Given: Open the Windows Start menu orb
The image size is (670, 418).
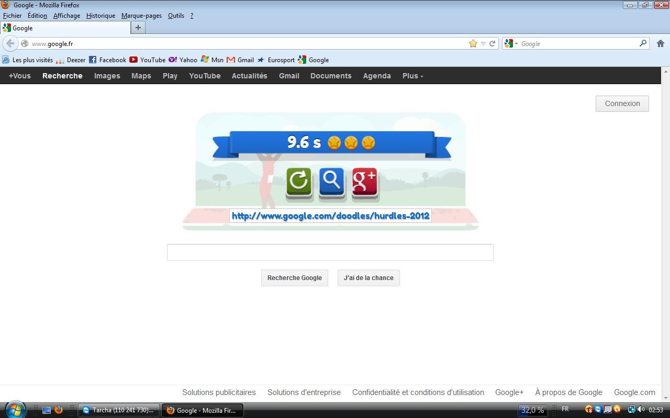Looking at the screenshot, I should [x=15, y=410].
